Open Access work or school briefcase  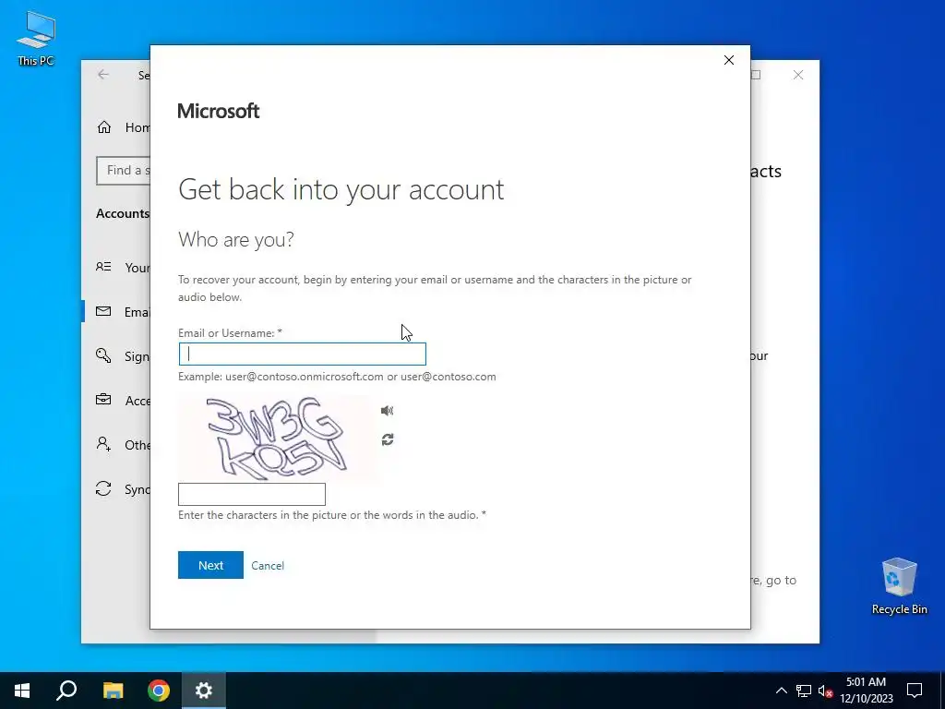103,400
